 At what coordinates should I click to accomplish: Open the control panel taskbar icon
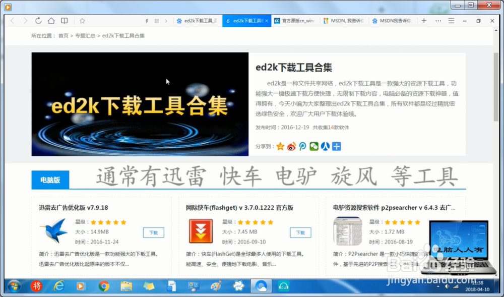coord(194,286)
